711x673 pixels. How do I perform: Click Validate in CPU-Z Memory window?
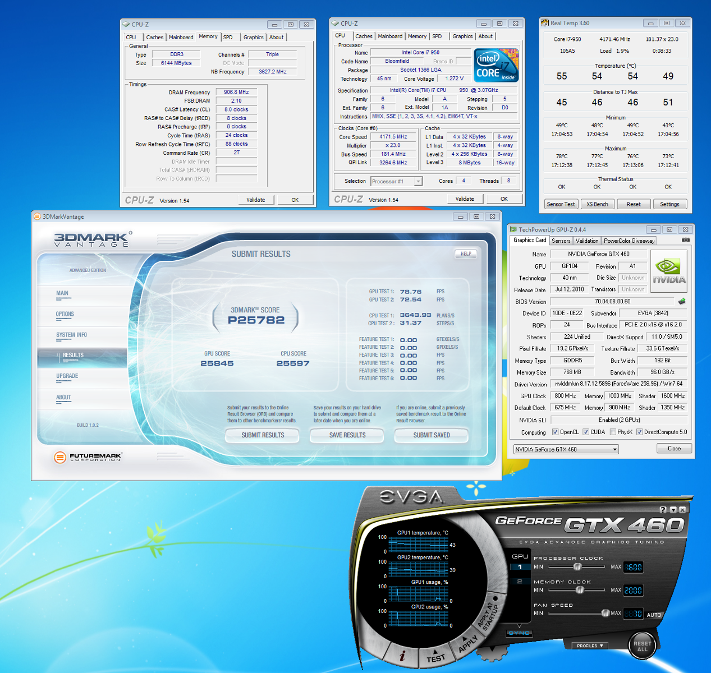tap(256, 200)
